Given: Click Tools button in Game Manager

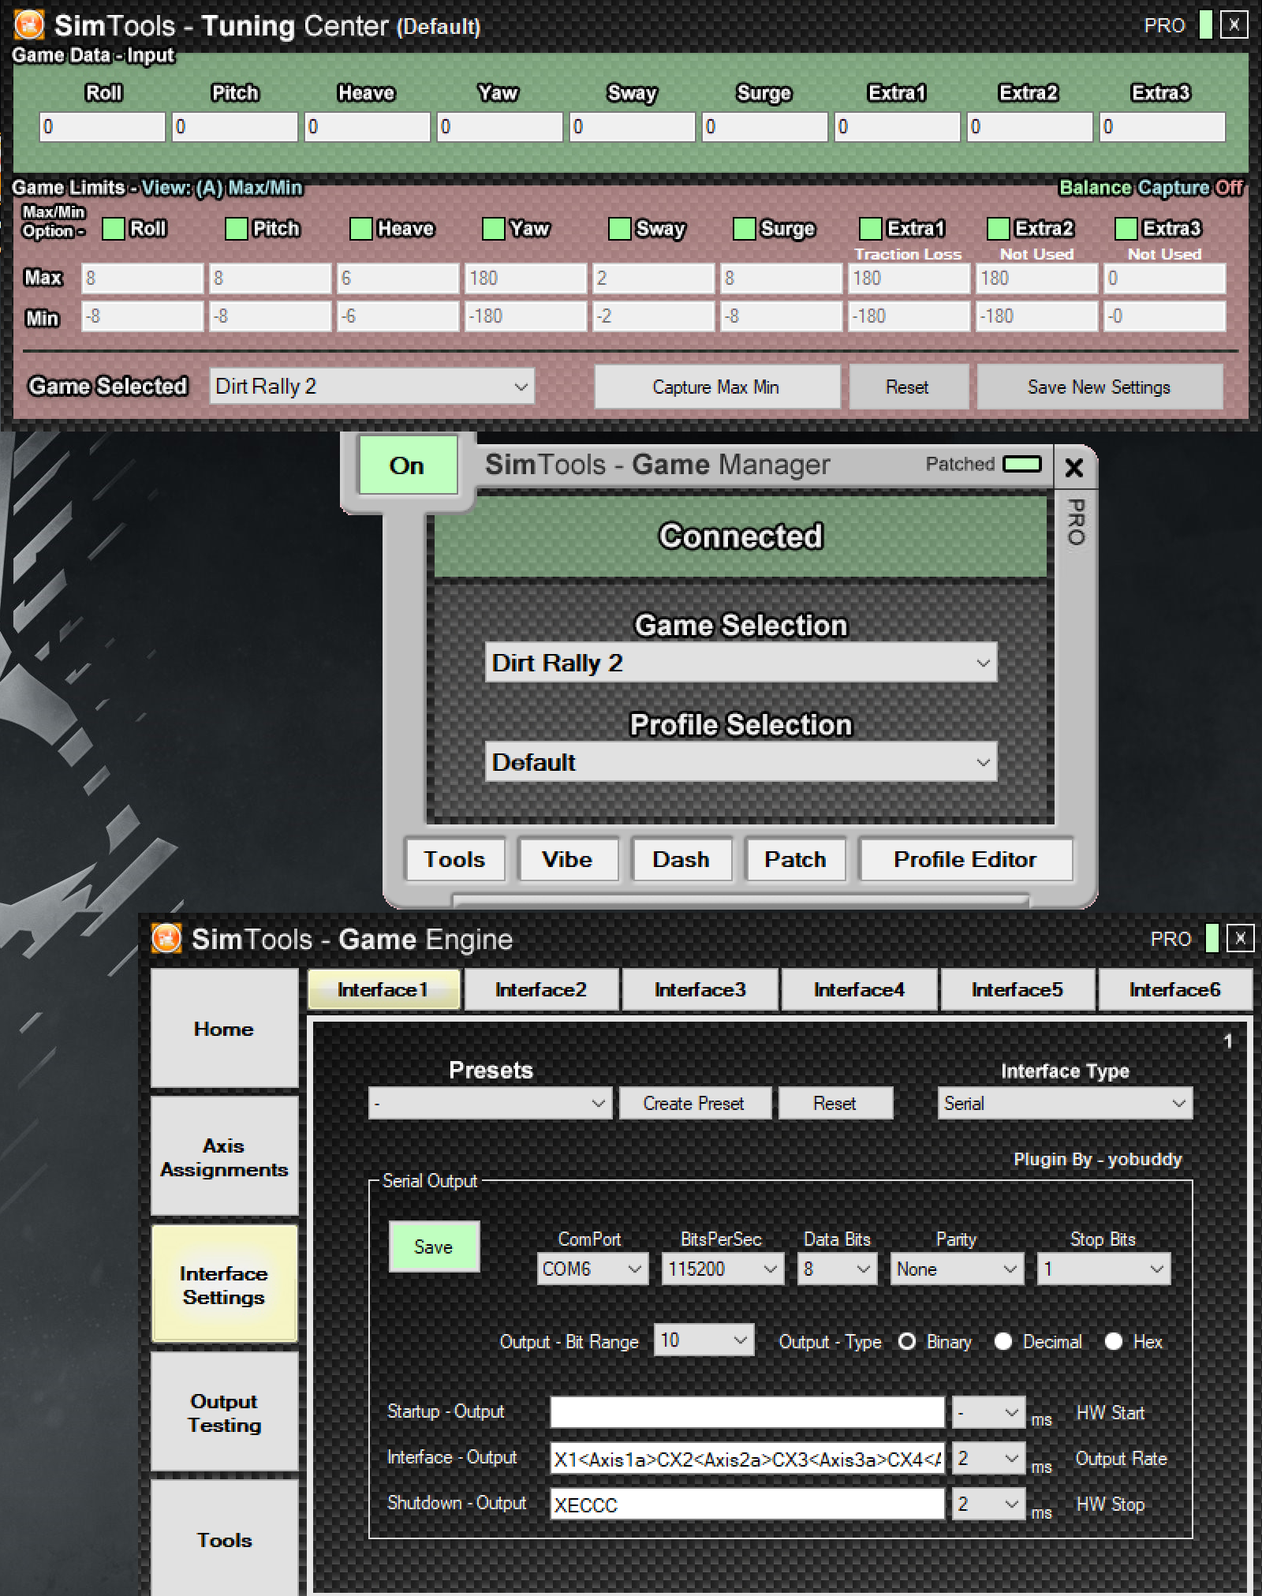Looking at the screenshot, I should (x=455, y=859).
